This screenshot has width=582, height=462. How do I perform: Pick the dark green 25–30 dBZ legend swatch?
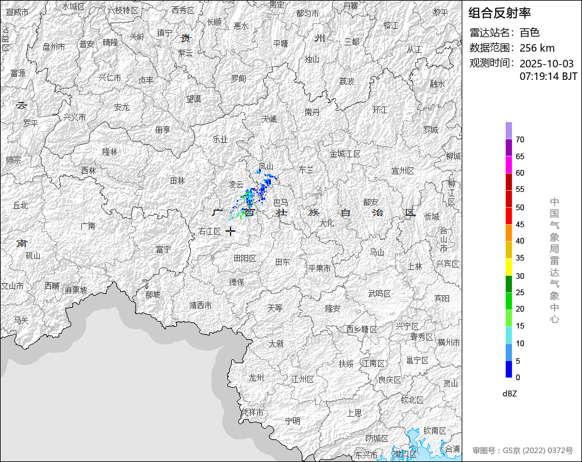(508, 284)
